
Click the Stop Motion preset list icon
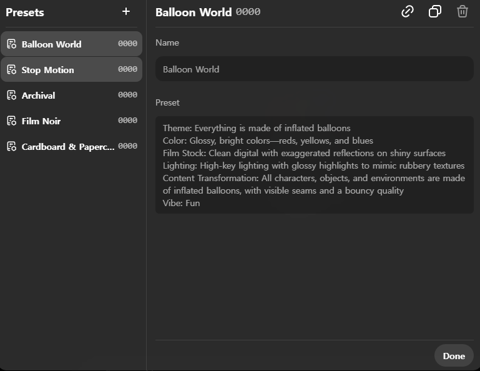(12, 70)
